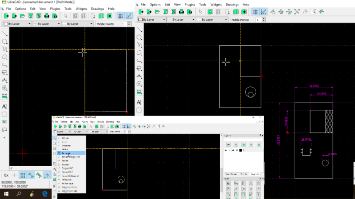Select the Circle tool in left window sidebar
Viewport: 355px width, 199px height.
pyautogui.click(x=4, y=41)
